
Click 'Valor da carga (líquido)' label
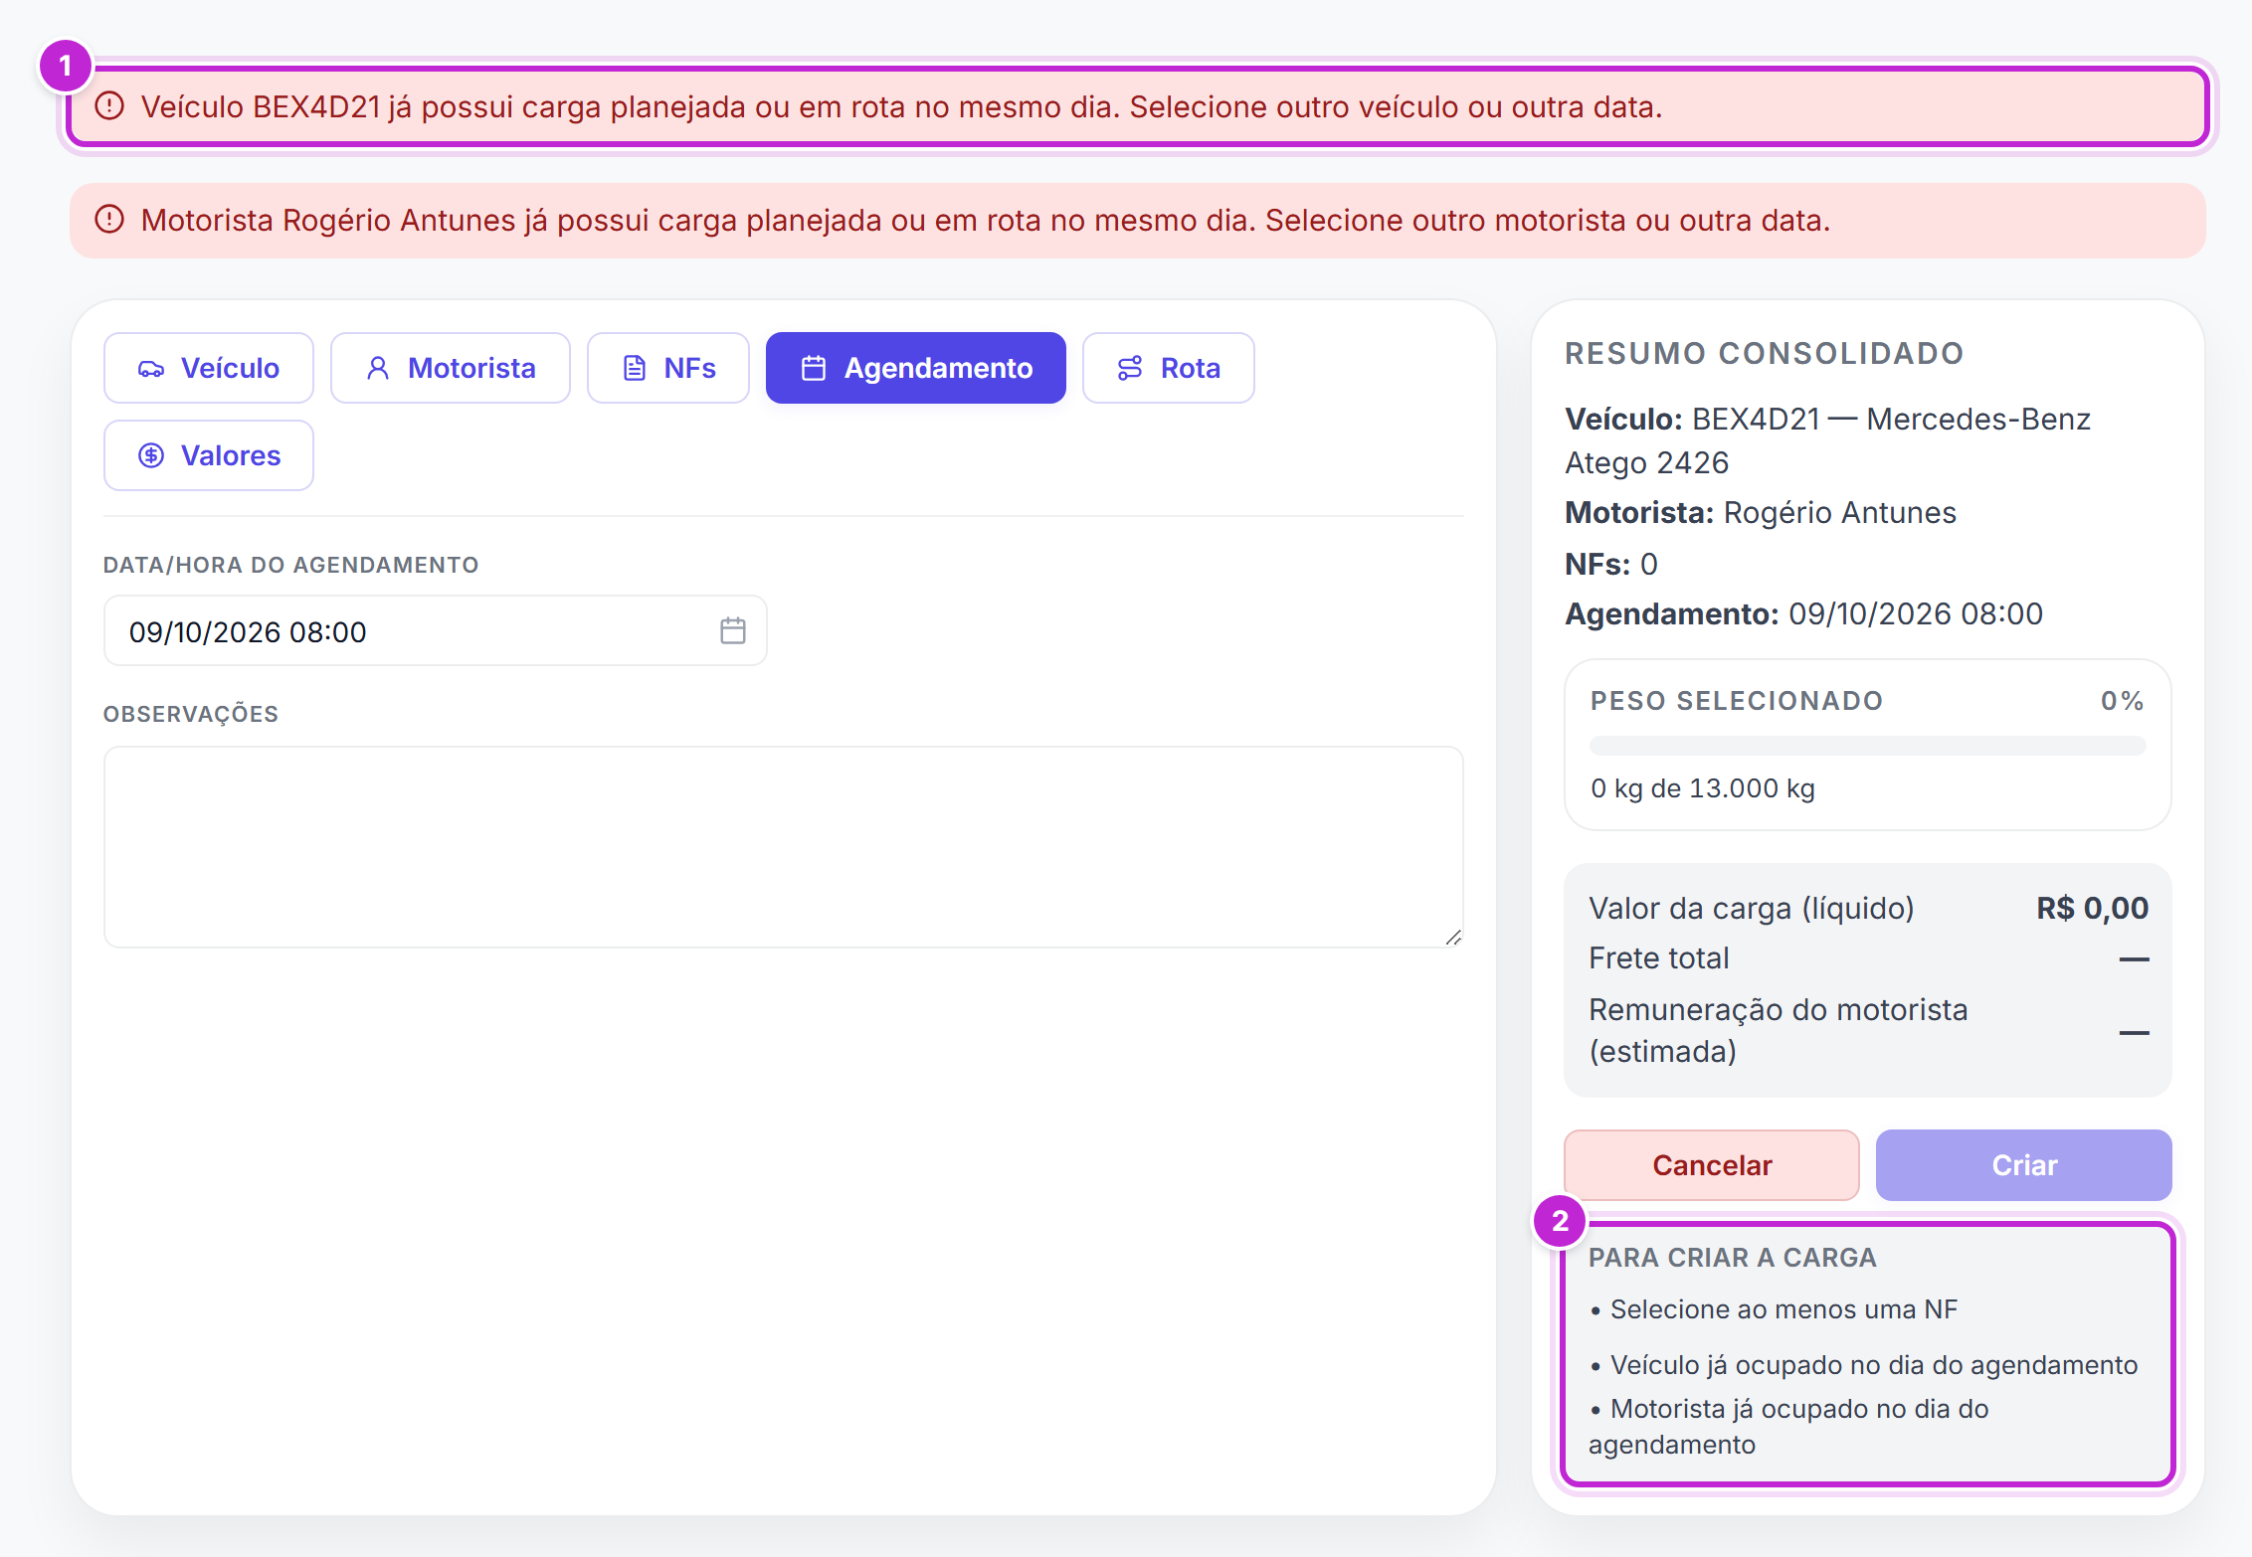(x=1752, y=908)
